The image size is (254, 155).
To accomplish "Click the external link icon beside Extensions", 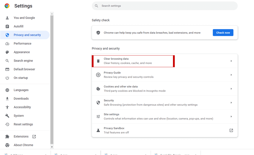I will coord(34,136).
